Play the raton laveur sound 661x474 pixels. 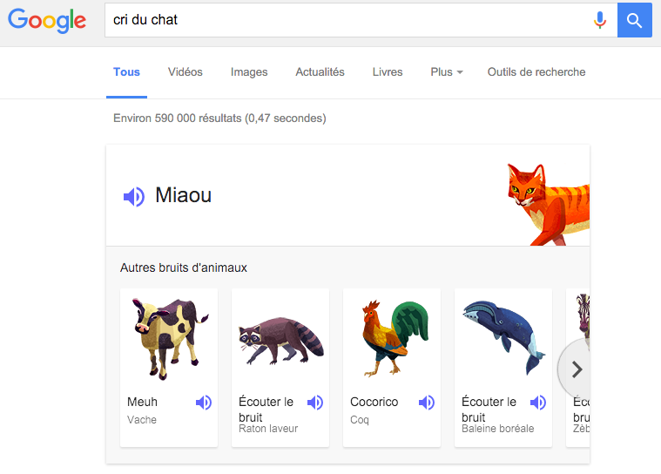315,403
